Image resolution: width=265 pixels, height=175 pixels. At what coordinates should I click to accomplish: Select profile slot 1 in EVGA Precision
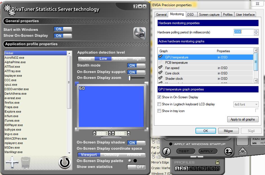click(177, 169)
